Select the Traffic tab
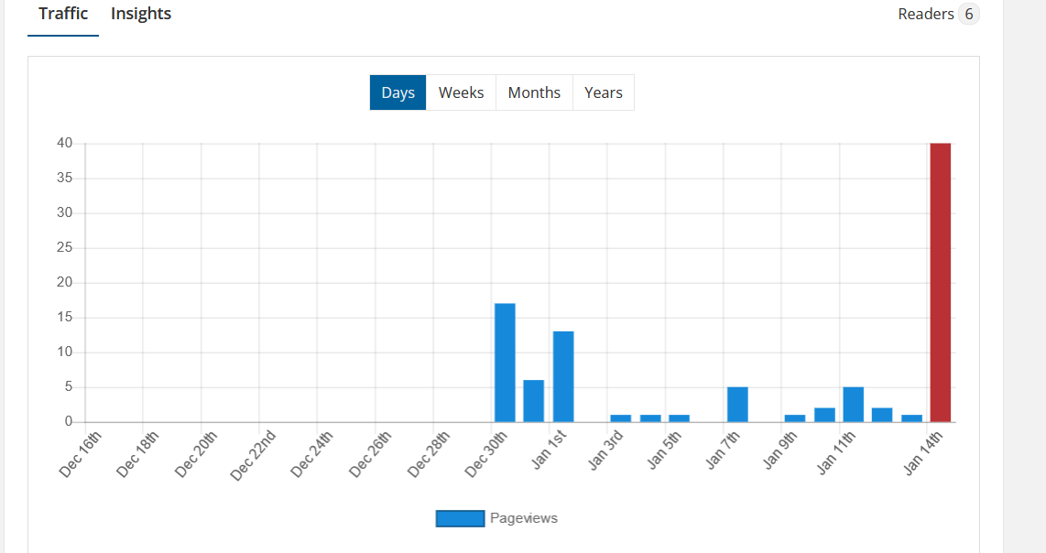 pos(63,14)
